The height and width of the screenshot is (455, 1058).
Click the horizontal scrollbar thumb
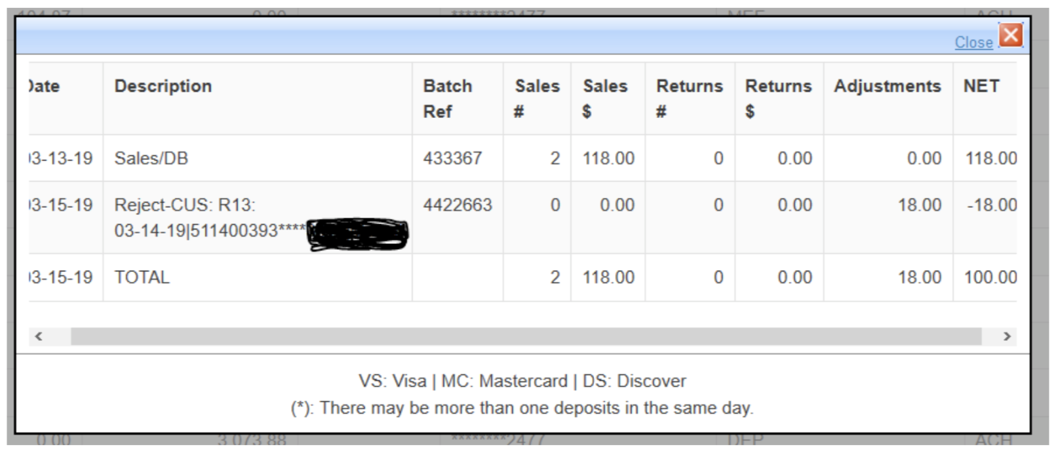click(524, 336)
